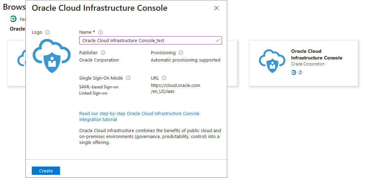Click Oracle Corporation publisher value in dialog
Screen dimensions: 392x178
coord(99,60)
